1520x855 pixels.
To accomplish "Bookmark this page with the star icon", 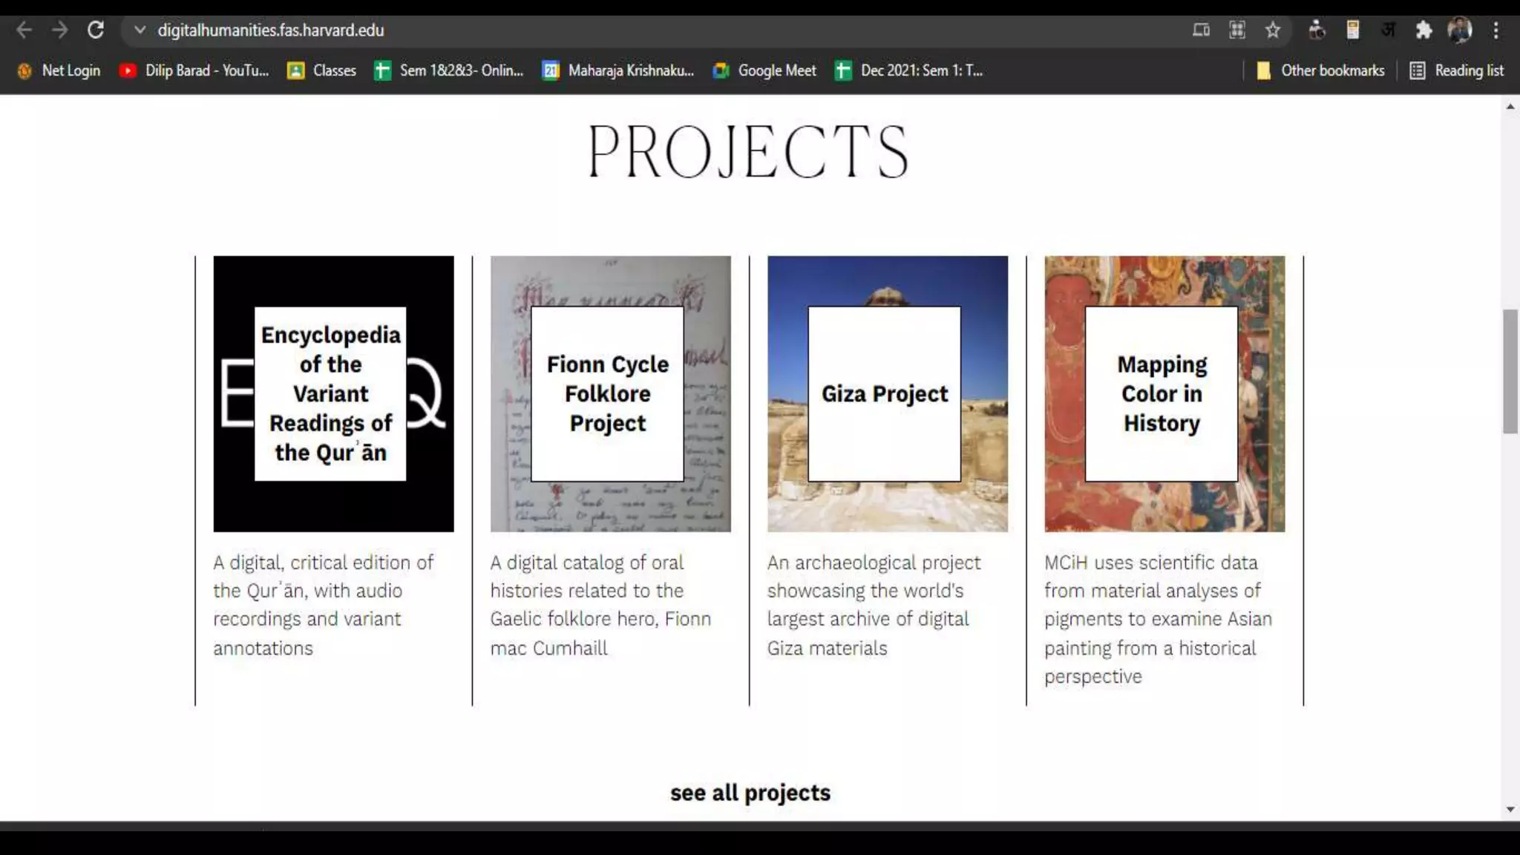I will [x=1273, y=30].
